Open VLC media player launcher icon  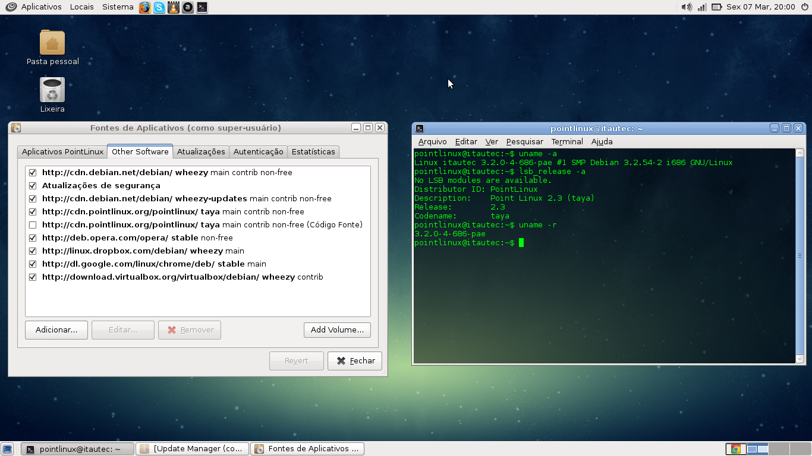(174, 7)
